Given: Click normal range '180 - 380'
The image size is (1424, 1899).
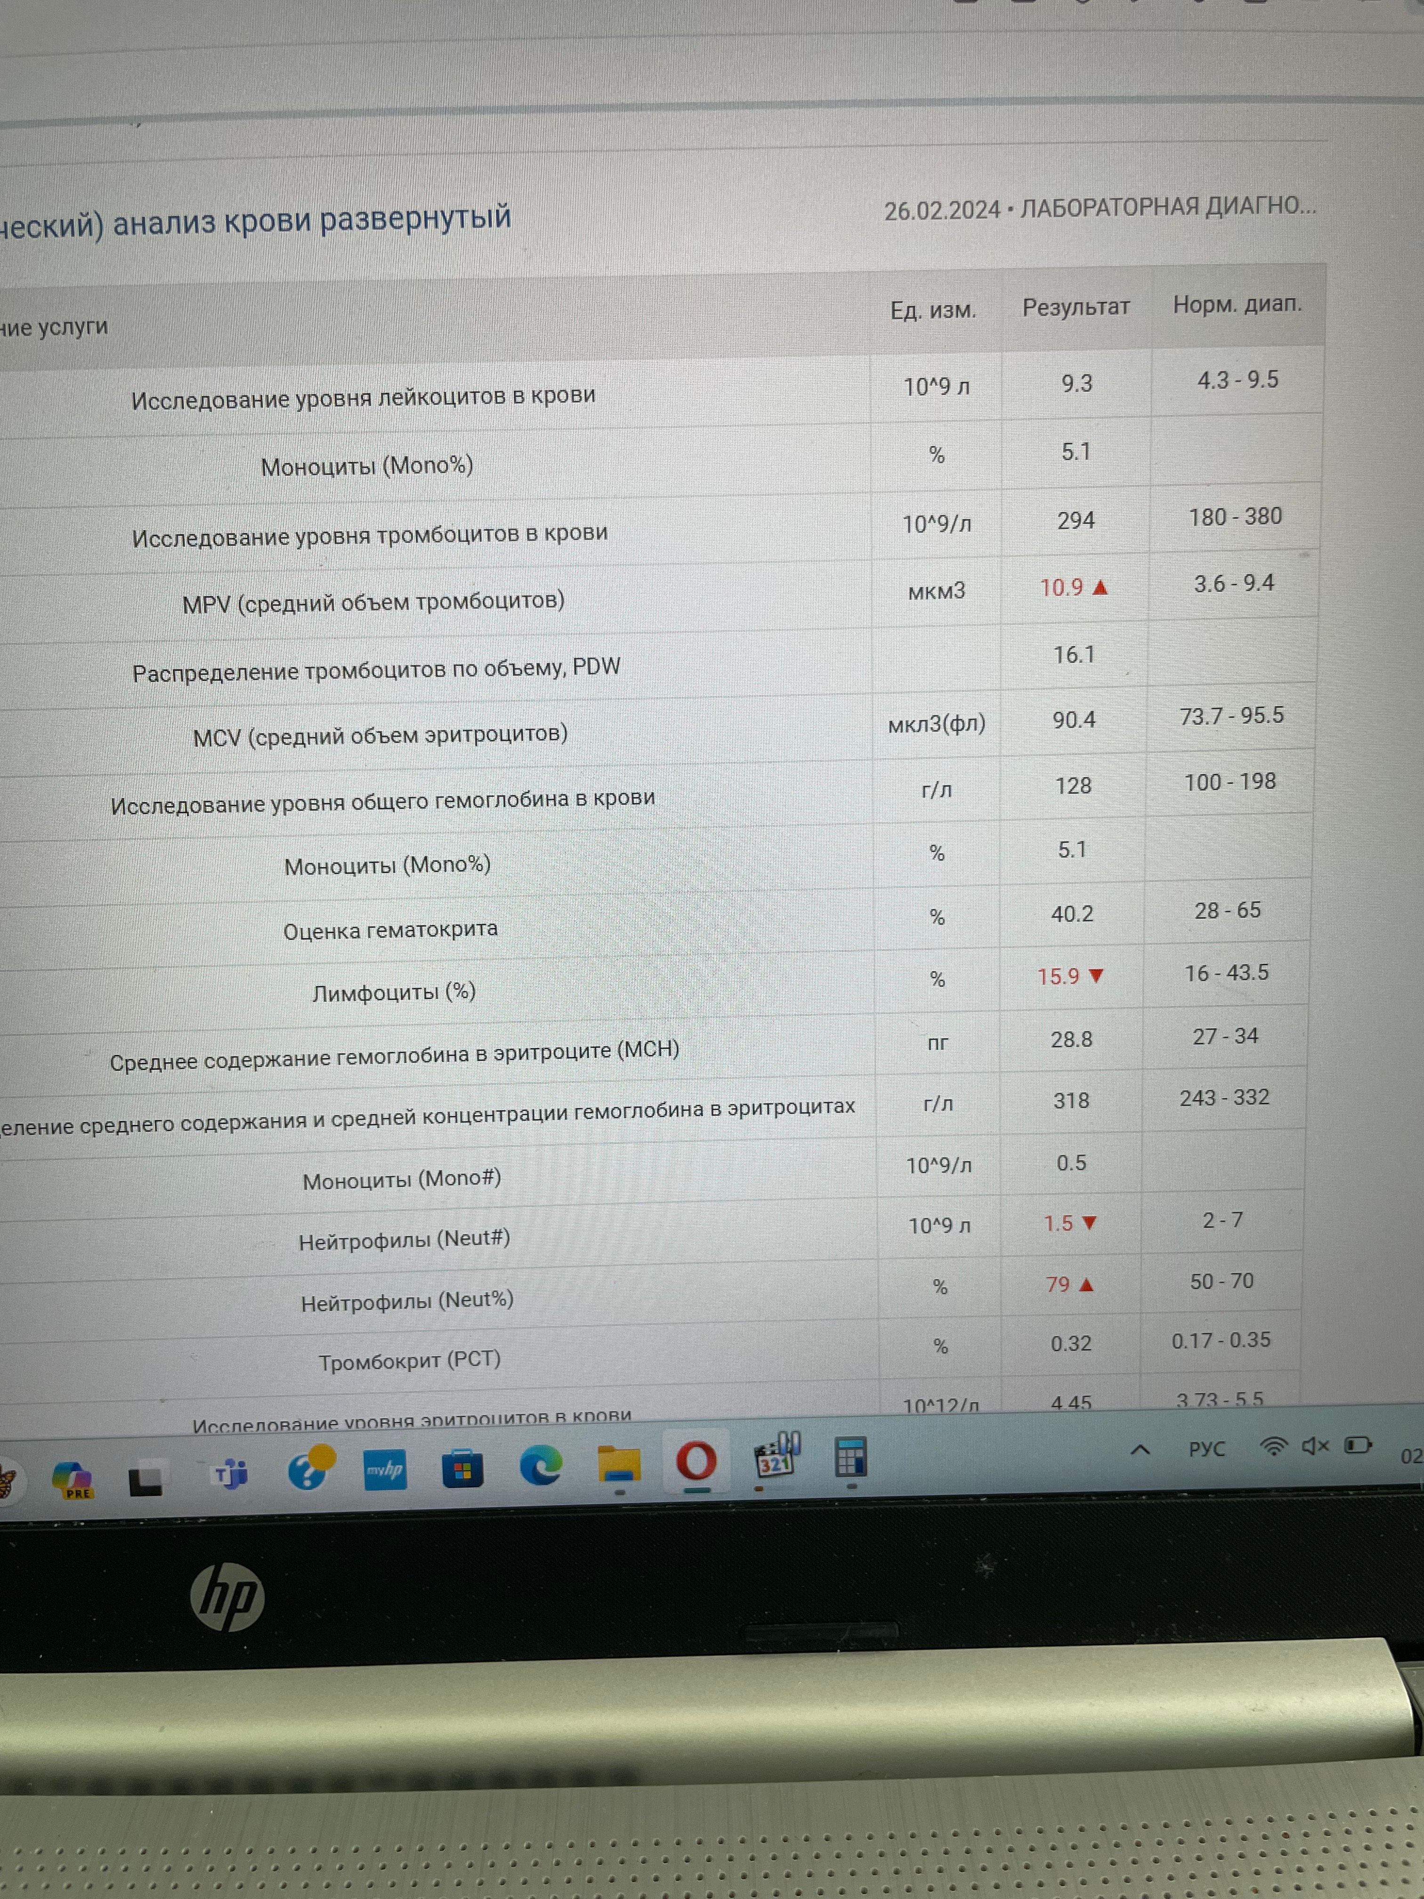Looking at the screenshot, I should point(1235,517).
